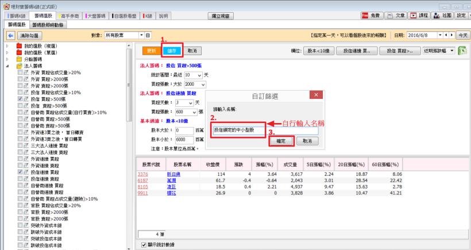Screen dimensions: 471x250
Task: Open the 日期 2016/6/8 date dropdown
Action: pos(440,35)
